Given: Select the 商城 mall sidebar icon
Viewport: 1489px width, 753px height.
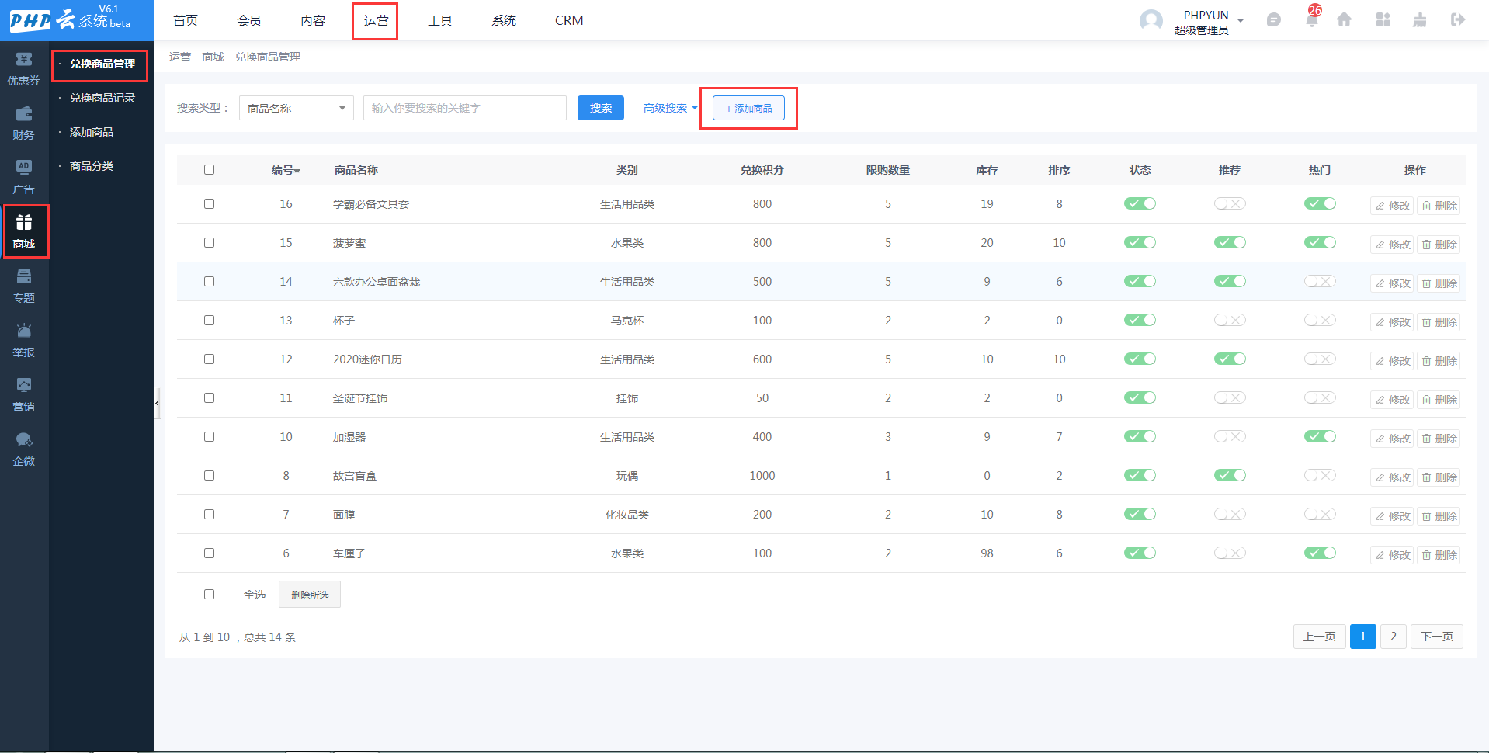Looking at the screenshot, I should pyautogui.click(x=24, y=232).
